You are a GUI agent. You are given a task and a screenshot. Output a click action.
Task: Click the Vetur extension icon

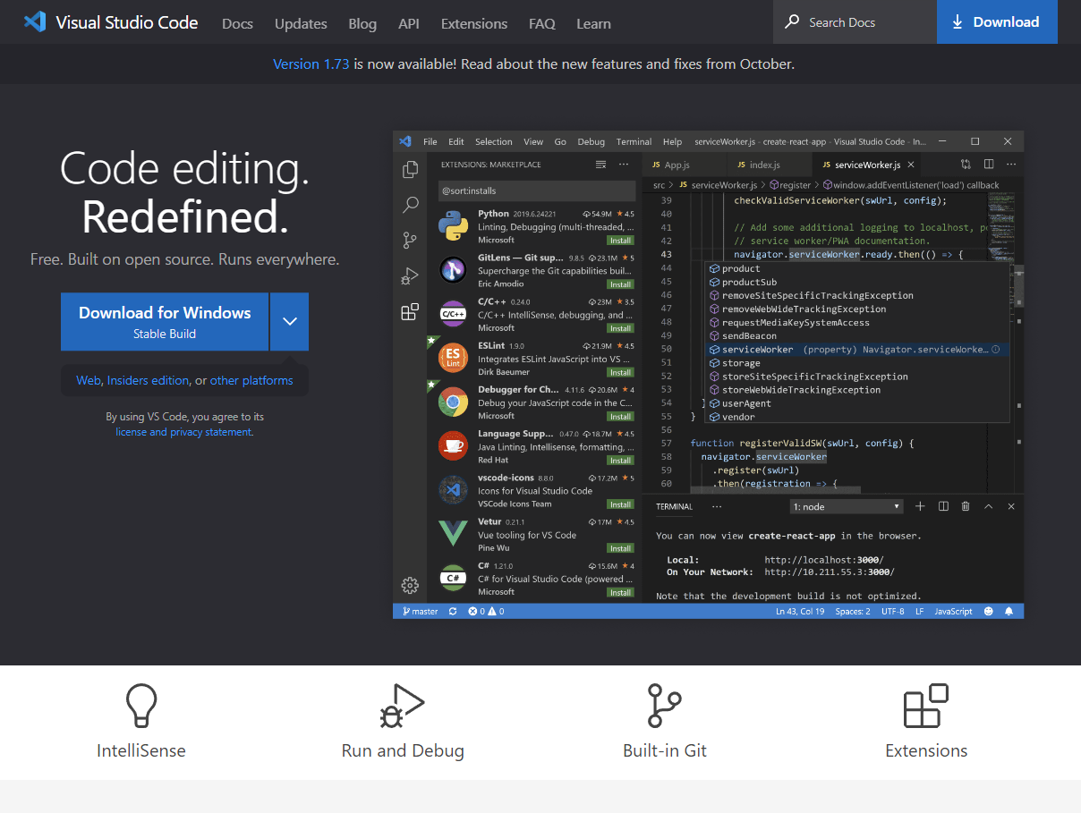tap(454, 534)
